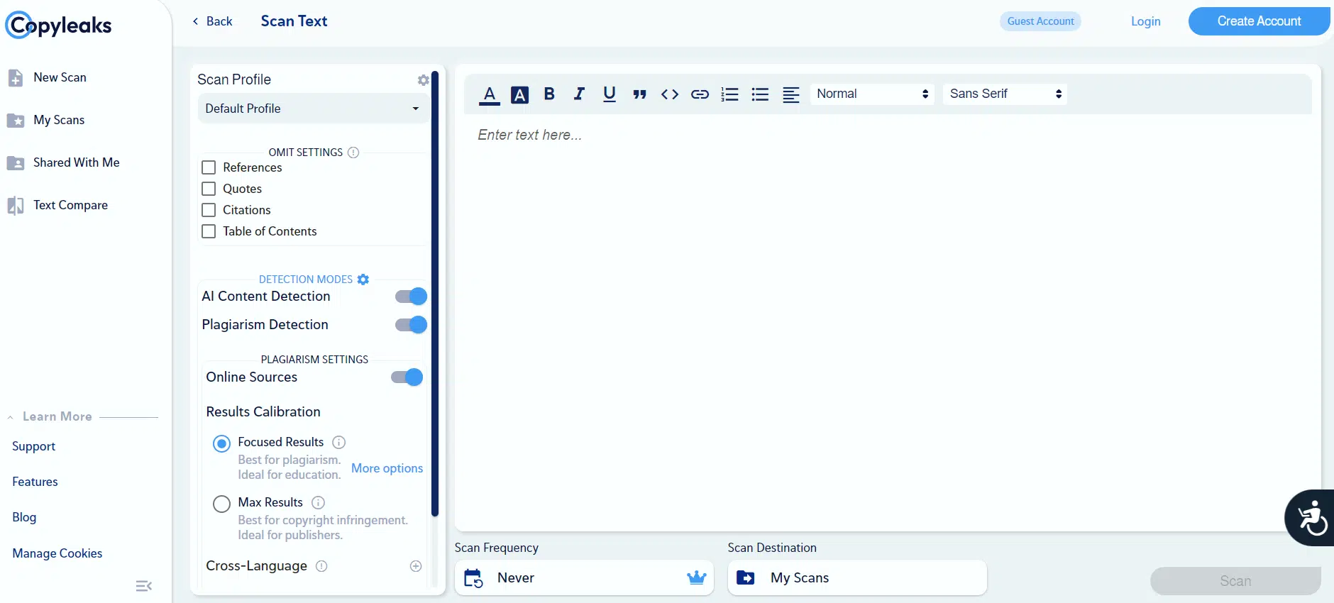
Task: Collapse the sidebar menu icon
Action: click(143, 586)
